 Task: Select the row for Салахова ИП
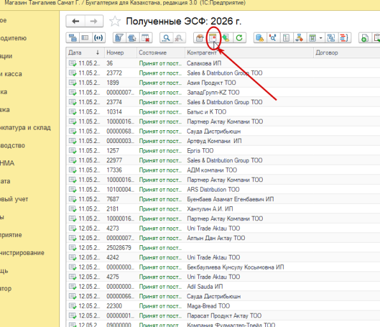223,63
